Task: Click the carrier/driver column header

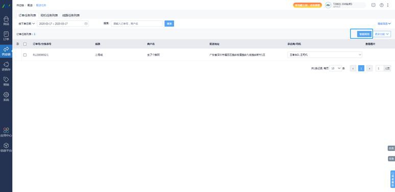Action: point(294,44)
